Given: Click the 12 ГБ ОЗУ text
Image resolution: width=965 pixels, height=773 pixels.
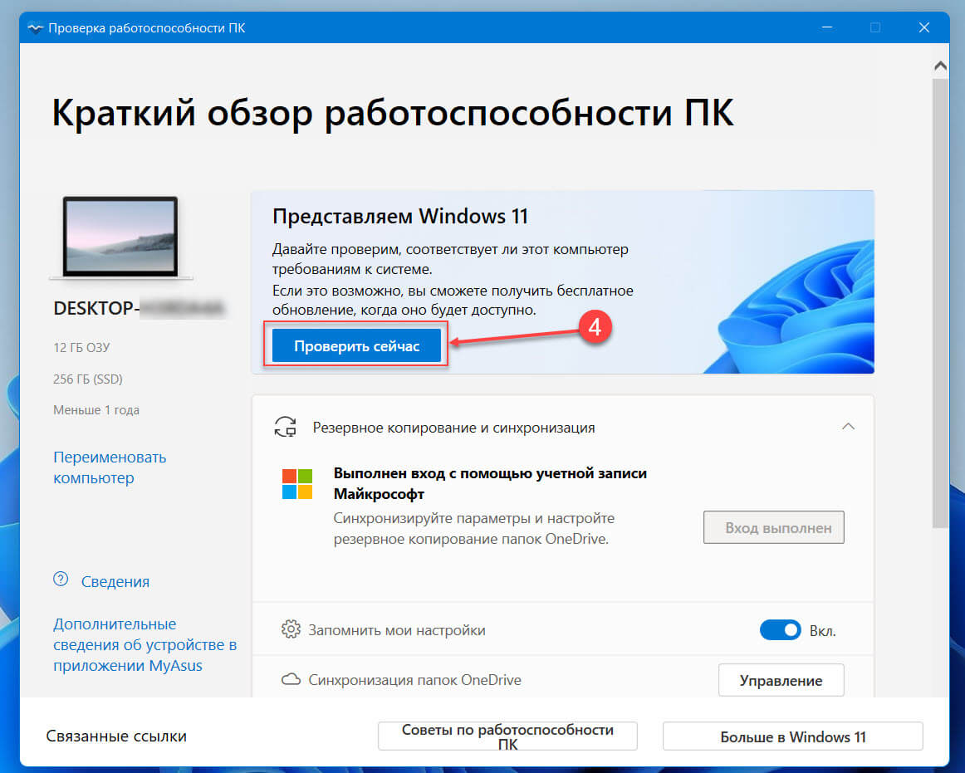Looking at the screenshot, I should [81, 347].
